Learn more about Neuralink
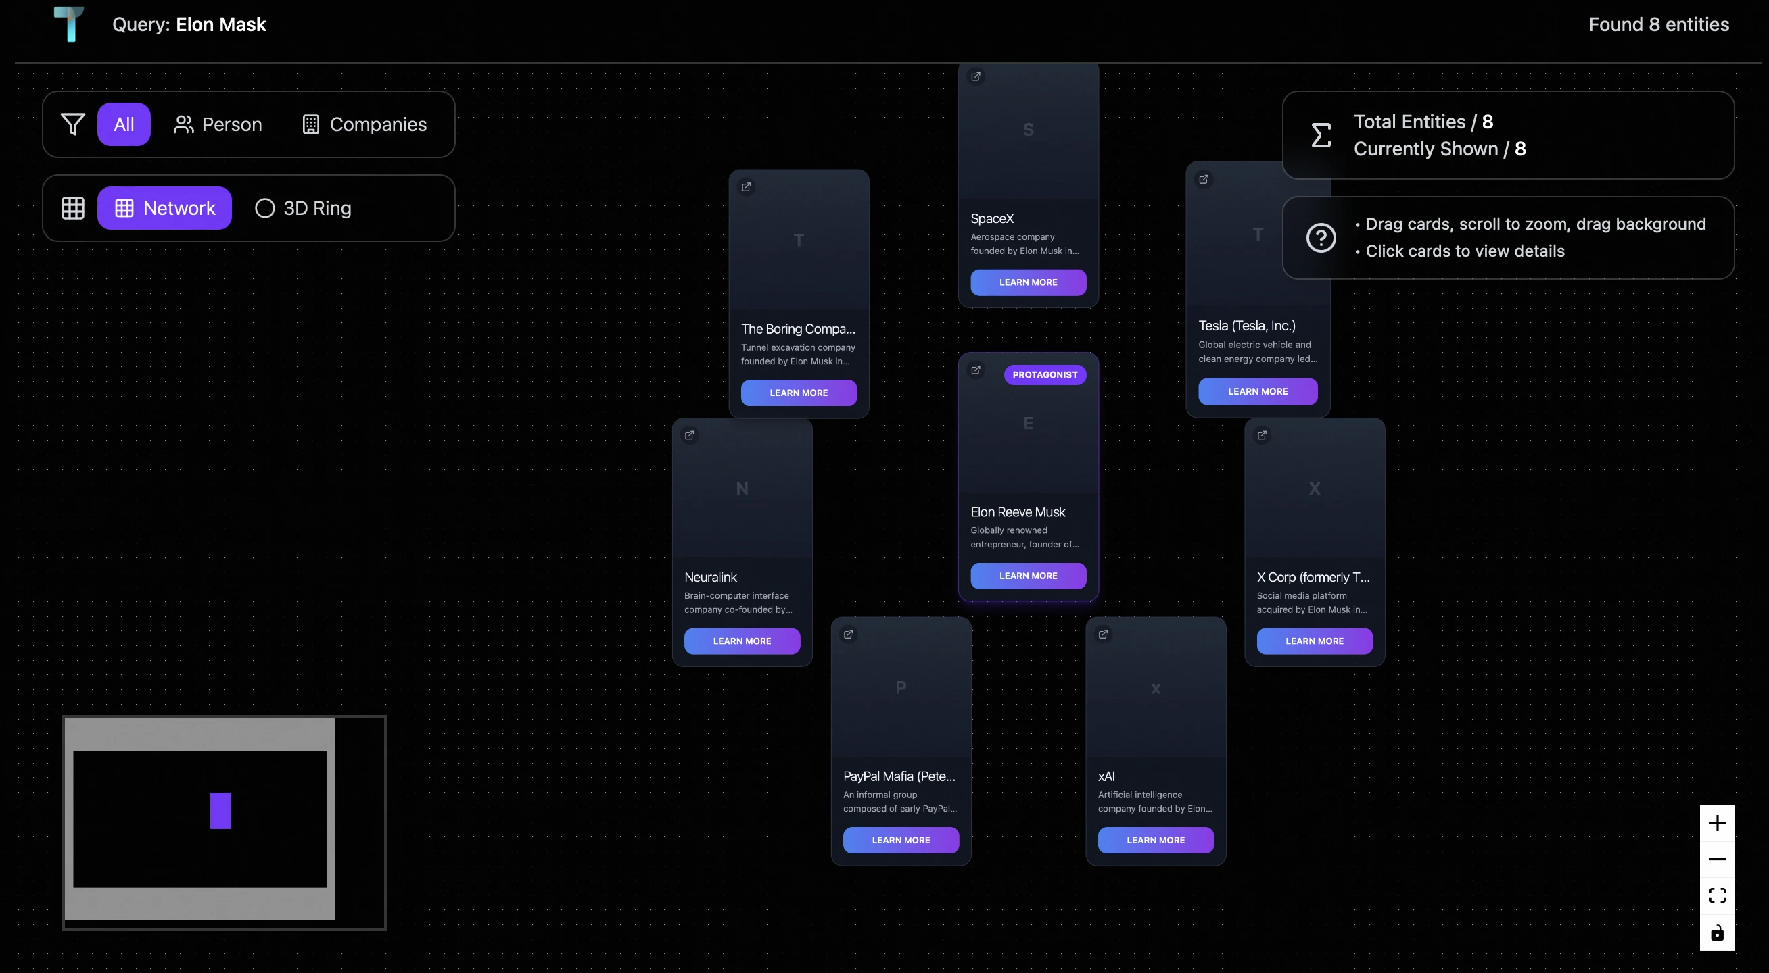This screenshot has width=1769, height=973. [x=742, y=641]
